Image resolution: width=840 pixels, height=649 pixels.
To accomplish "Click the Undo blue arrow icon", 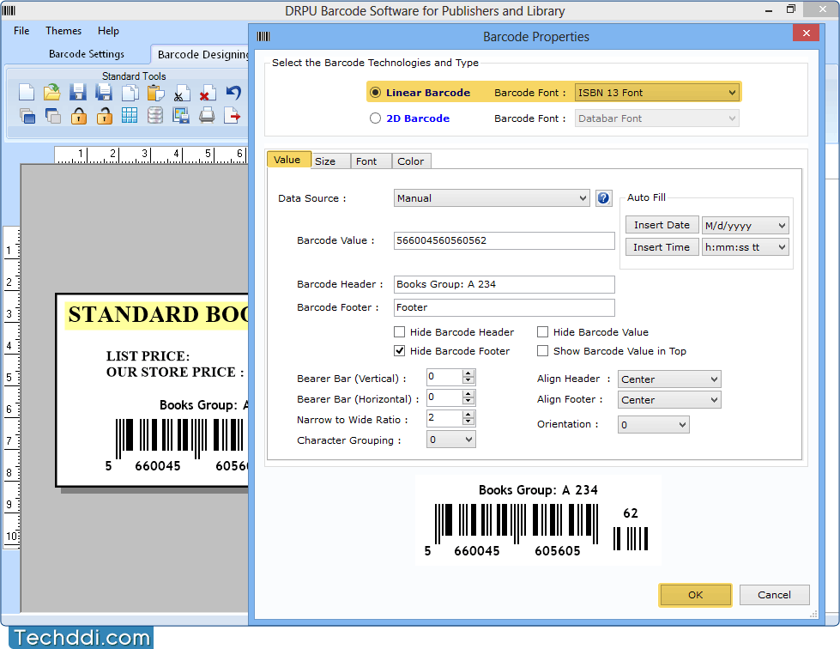I will pos(233,93).
